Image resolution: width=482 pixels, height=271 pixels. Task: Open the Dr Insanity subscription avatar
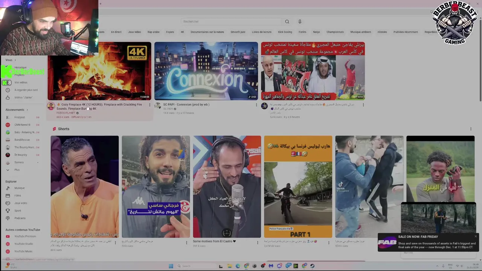8,155
